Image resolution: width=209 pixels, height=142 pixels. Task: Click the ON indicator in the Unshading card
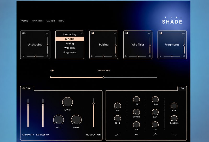(x=47, y=33)
